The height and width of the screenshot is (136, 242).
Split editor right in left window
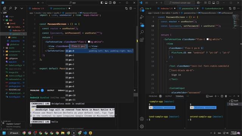click(x=130, y=8)
